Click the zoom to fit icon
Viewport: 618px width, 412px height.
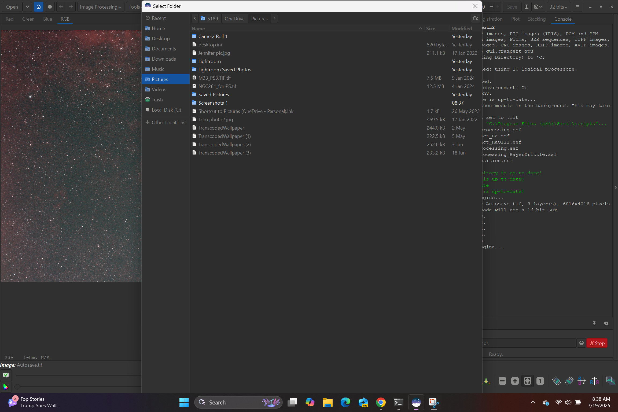click(528, 381)
